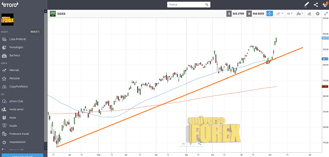Viewport: 329px width, 157px height.
Task: Open the candlestick chart type dropdown
Action: [299, 14]
